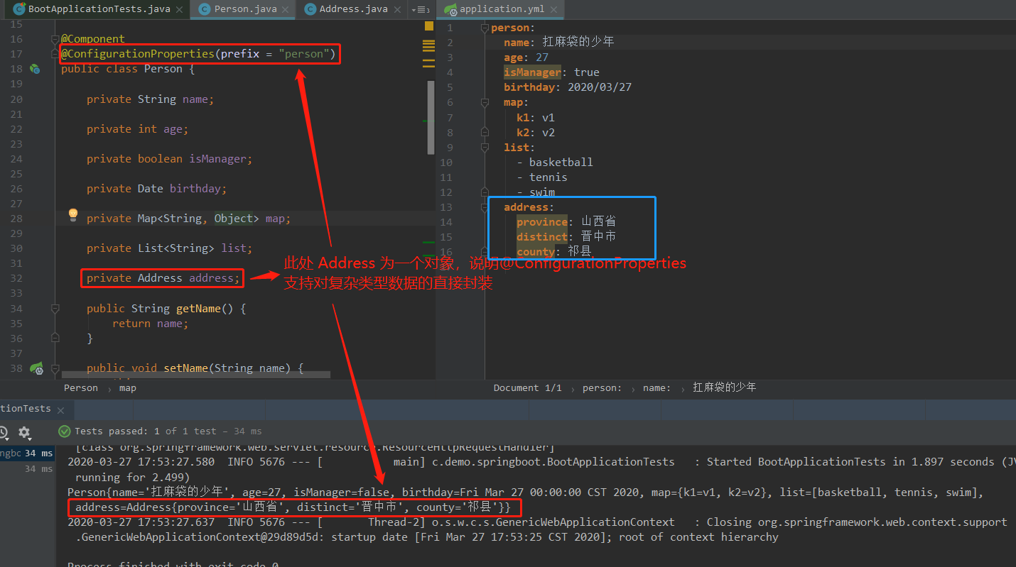Switch to the Address.java tab
Viewport: 1016px width, 567px height.
point(352,9)
